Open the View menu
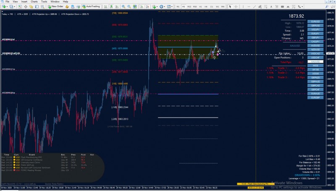 pos(15,2)
